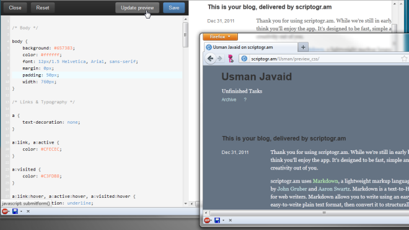Click the 'Unfinished Tasks' subtitle
The height and width of the screenshot is (230, 409).
click(x=242, y=91)
